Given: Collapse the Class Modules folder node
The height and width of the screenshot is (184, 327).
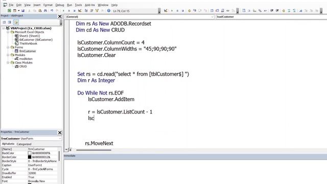Looking at the screenshot, I should pyautogui.click(x=8, y=62).
